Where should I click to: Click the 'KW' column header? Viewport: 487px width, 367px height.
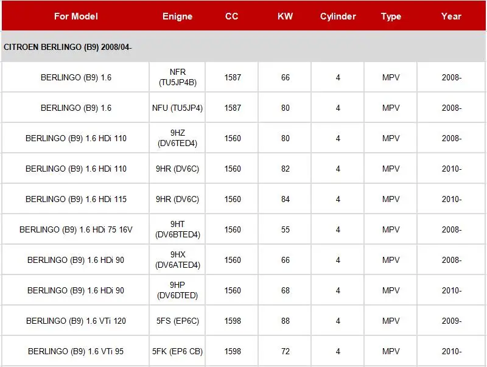point(285,16)
